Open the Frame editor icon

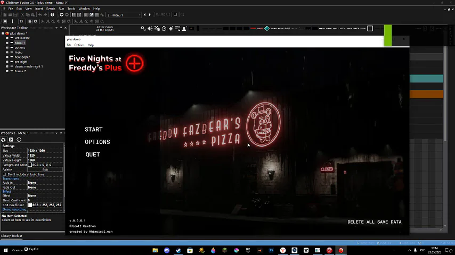(79, 15)
